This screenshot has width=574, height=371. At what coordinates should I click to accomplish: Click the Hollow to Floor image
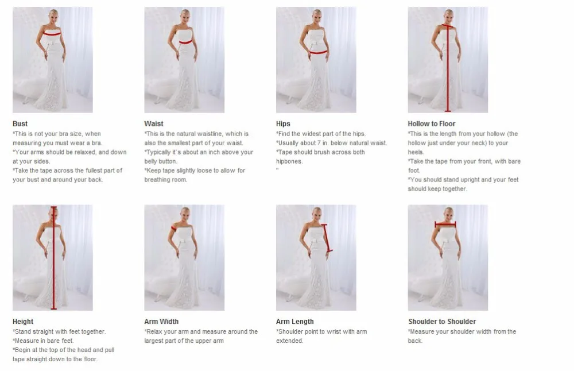coord(448,60)
